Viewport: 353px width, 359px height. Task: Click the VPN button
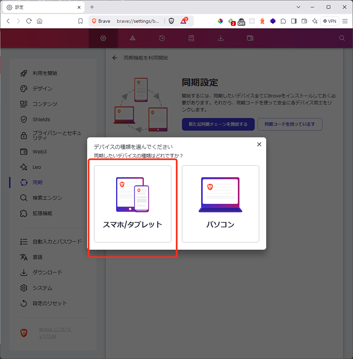coord(330,21)
